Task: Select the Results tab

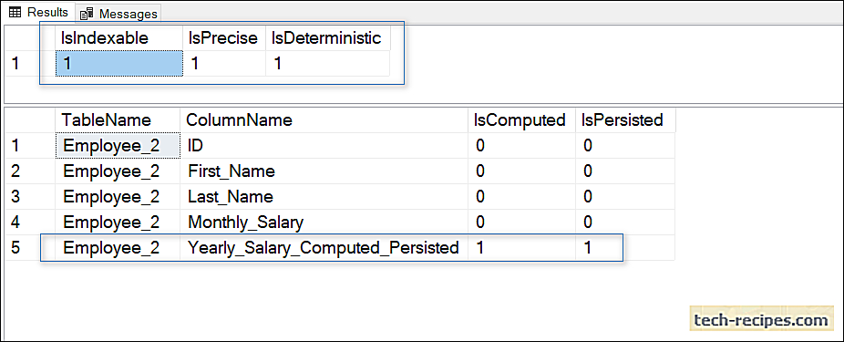Action: (x=38, y=13)
